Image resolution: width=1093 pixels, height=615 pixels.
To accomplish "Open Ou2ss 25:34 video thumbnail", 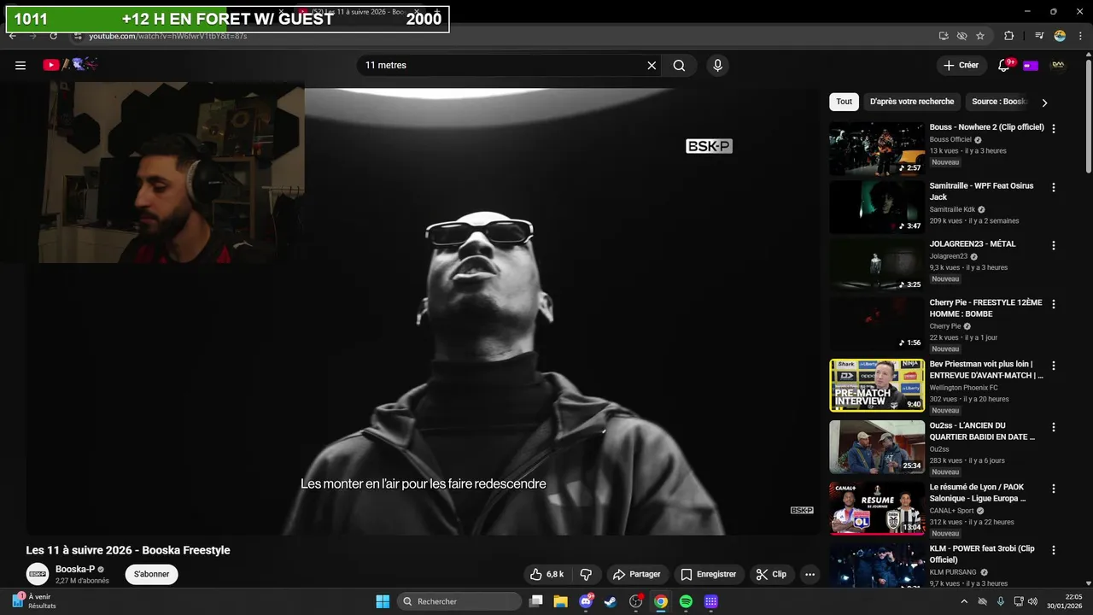I will [x=877, y=447].
